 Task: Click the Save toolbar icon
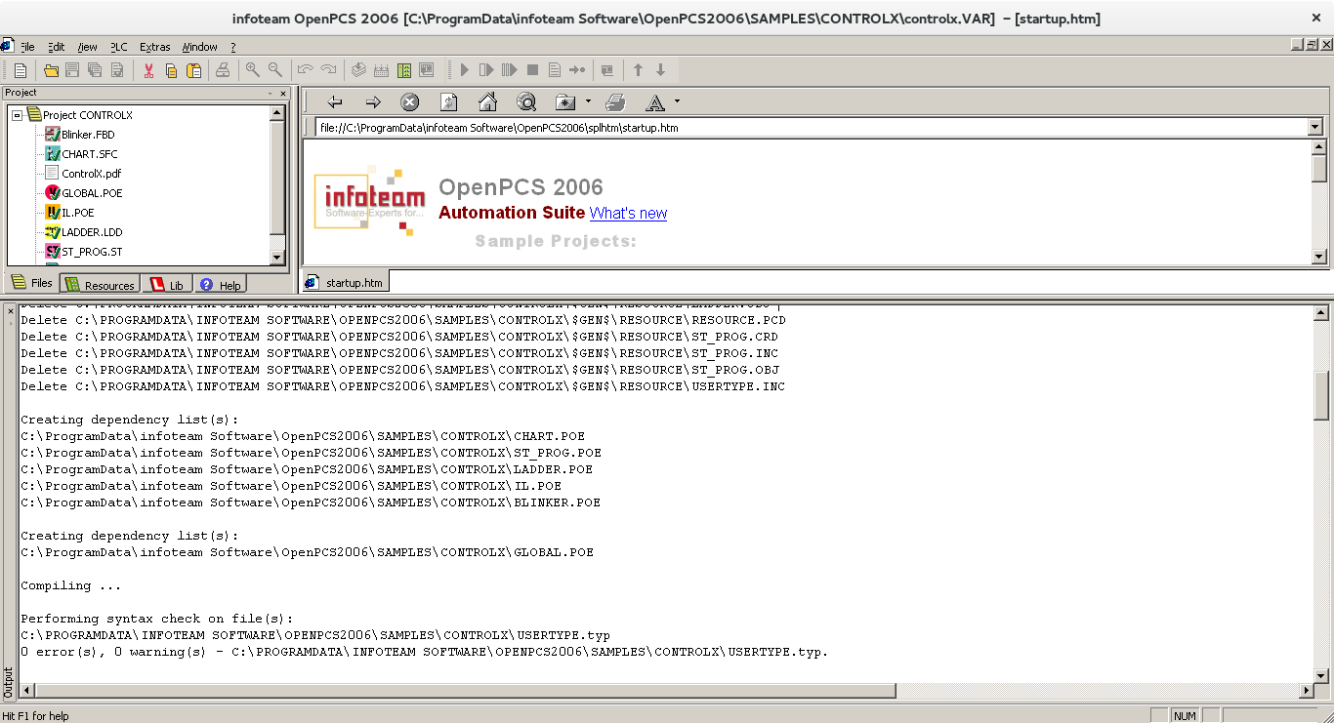coord(72,70)
